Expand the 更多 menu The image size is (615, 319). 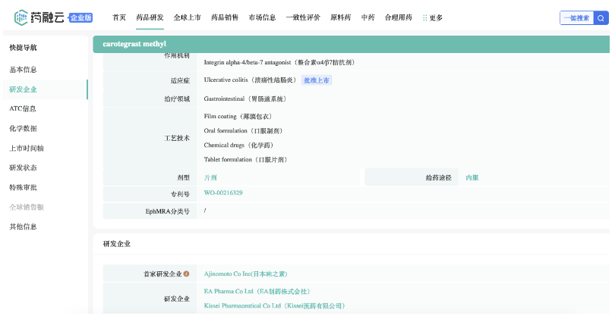[433, 17]
